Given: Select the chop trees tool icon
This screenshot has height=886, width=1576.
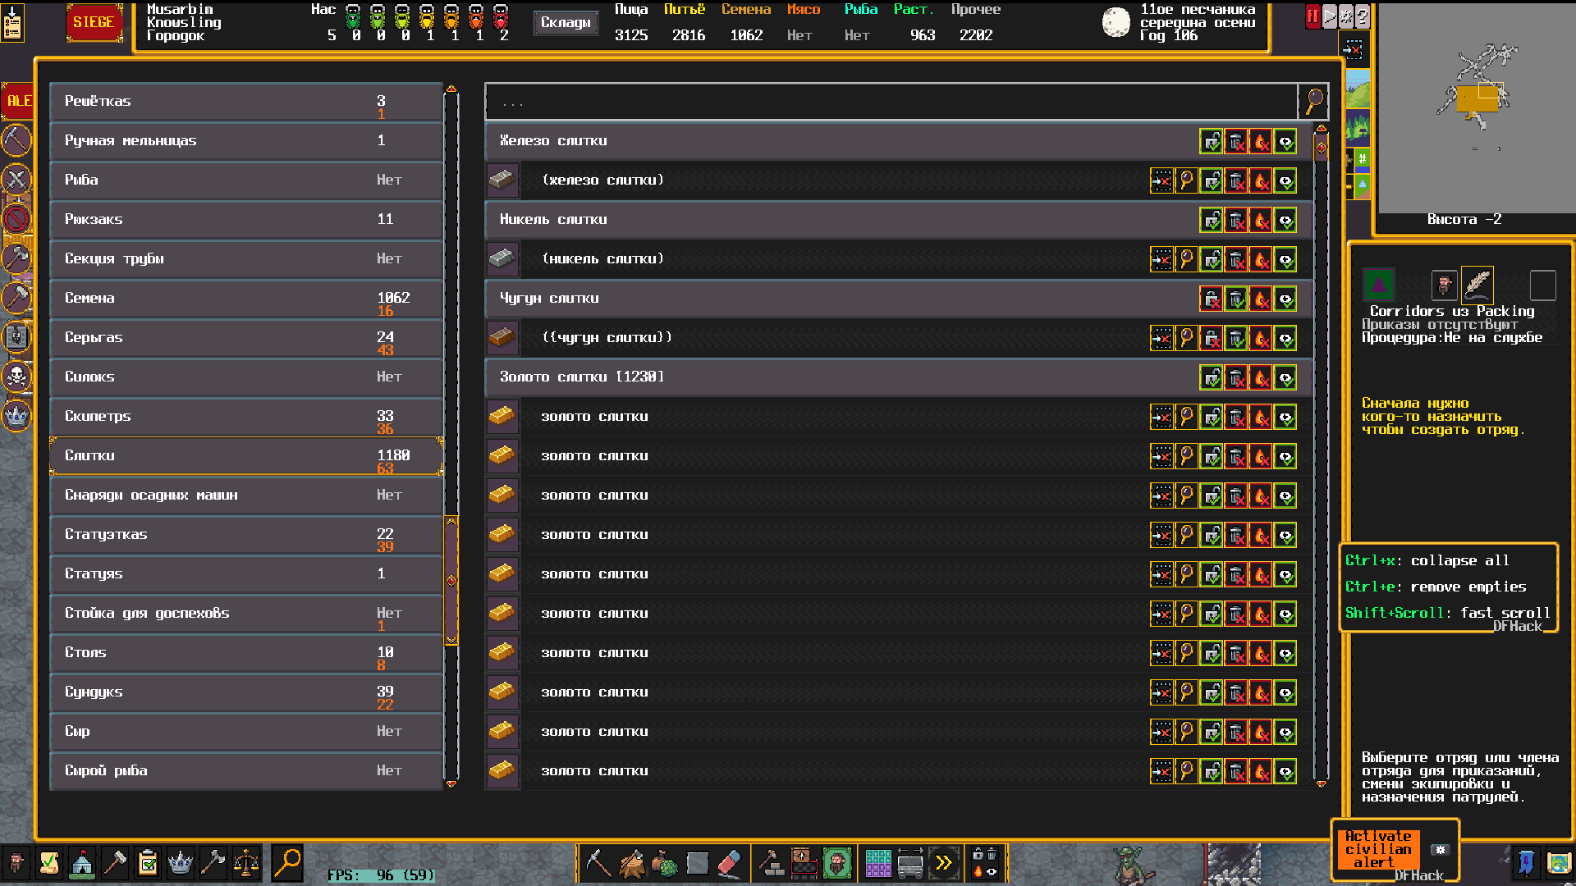Looking at the screenshot, I should tap(631, 863).
